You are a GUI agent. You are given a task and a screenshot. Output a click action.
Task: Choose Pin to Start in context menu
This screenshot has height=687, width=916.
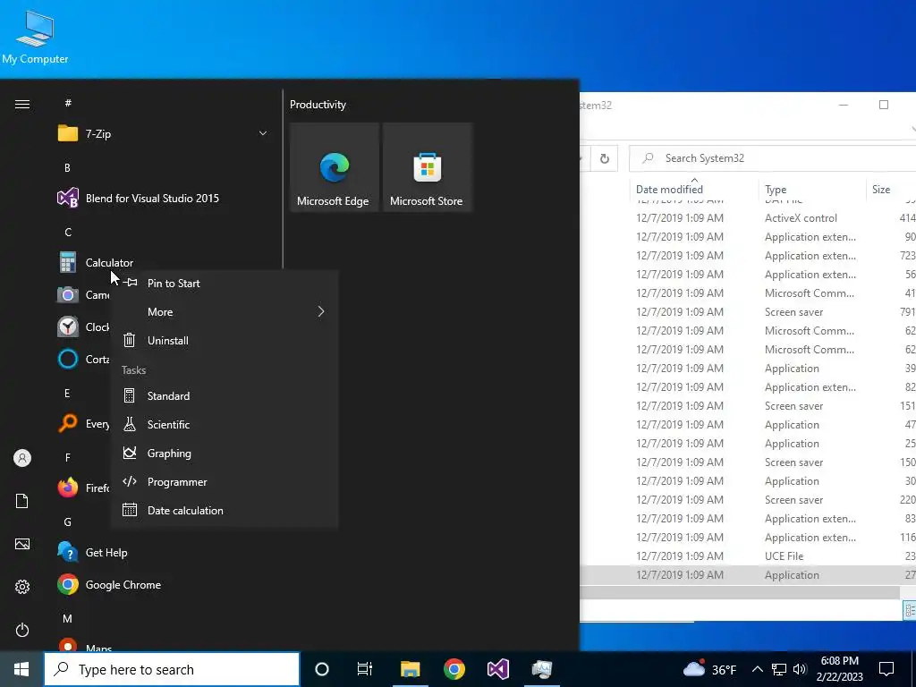click(x=225, y=284)
